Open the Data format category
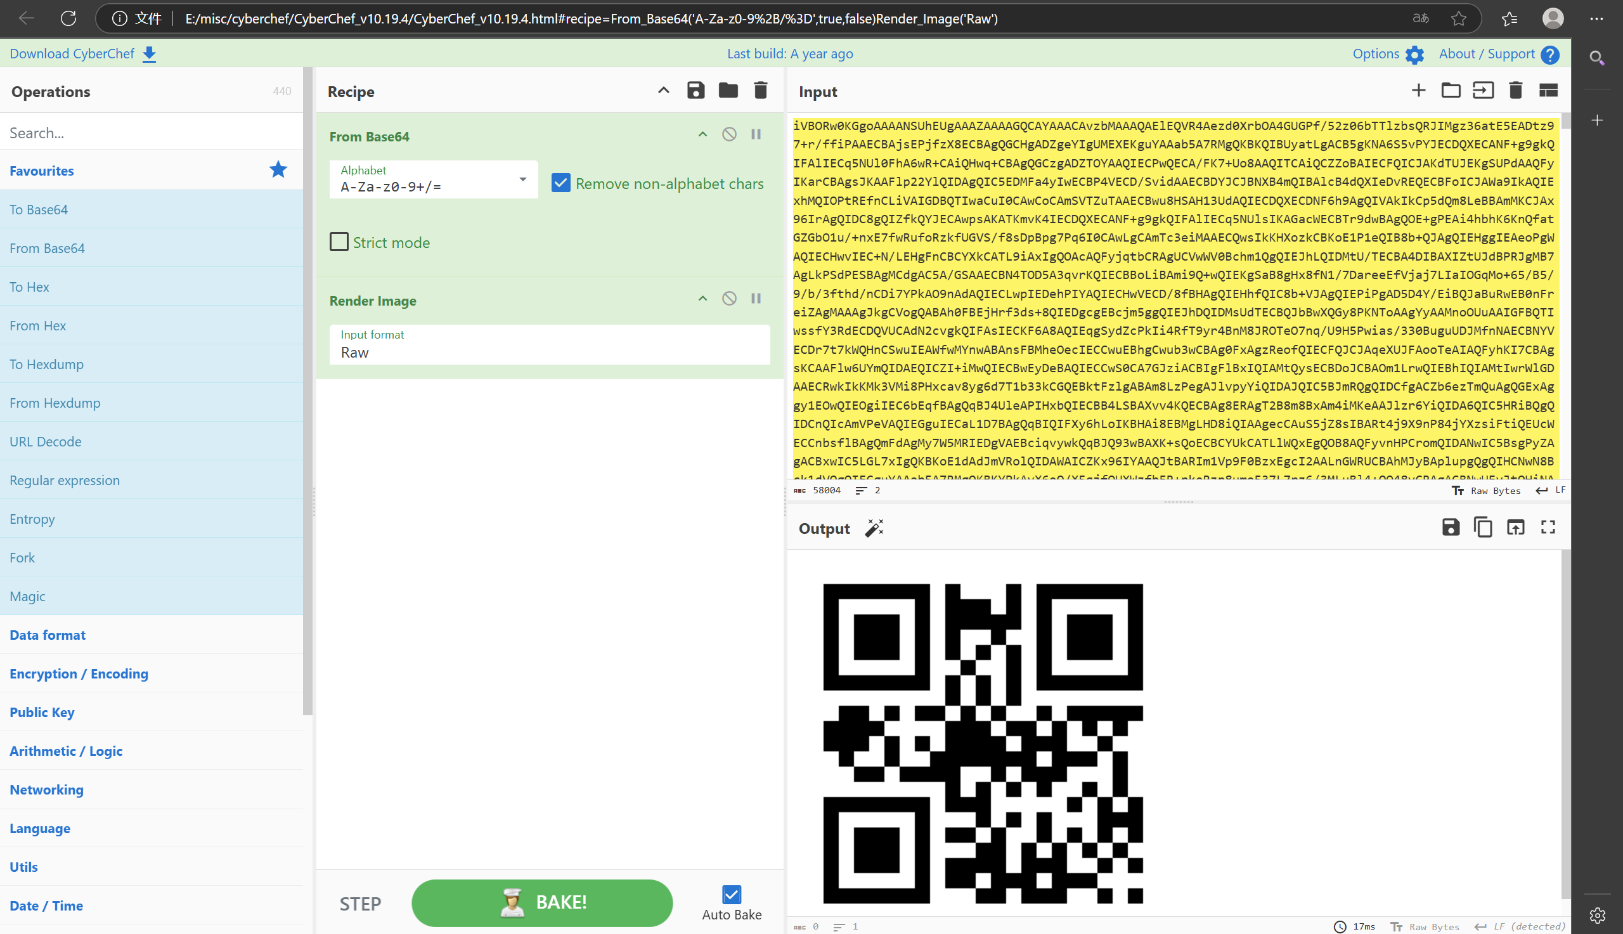This screenshot has width=1623, height=934. click(x=48, y=635)
